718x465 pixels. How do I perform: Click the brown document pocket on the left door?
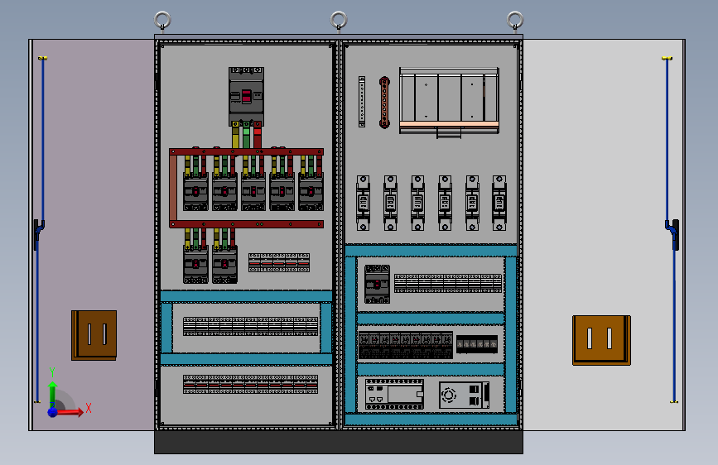point(94,335)
